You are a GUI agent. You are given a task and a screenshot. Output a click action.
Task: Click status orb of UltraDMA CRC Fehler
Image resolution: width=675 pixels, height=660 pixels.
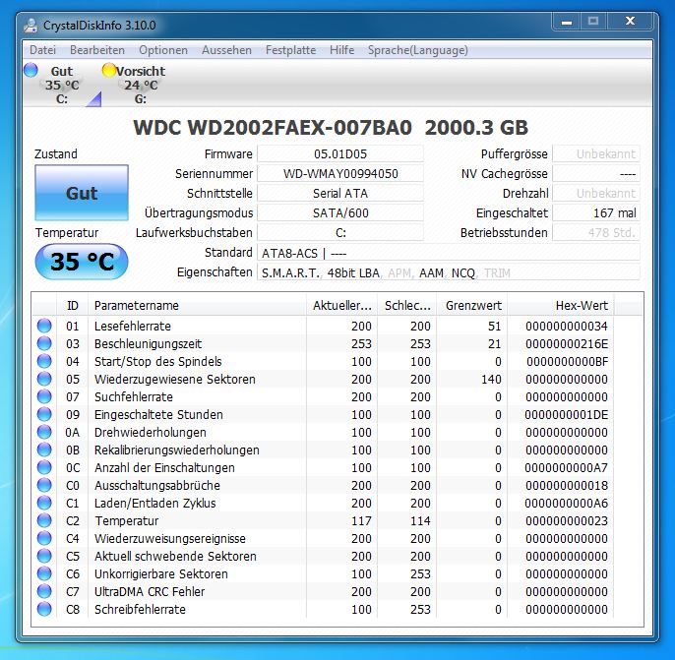point(44,591)
